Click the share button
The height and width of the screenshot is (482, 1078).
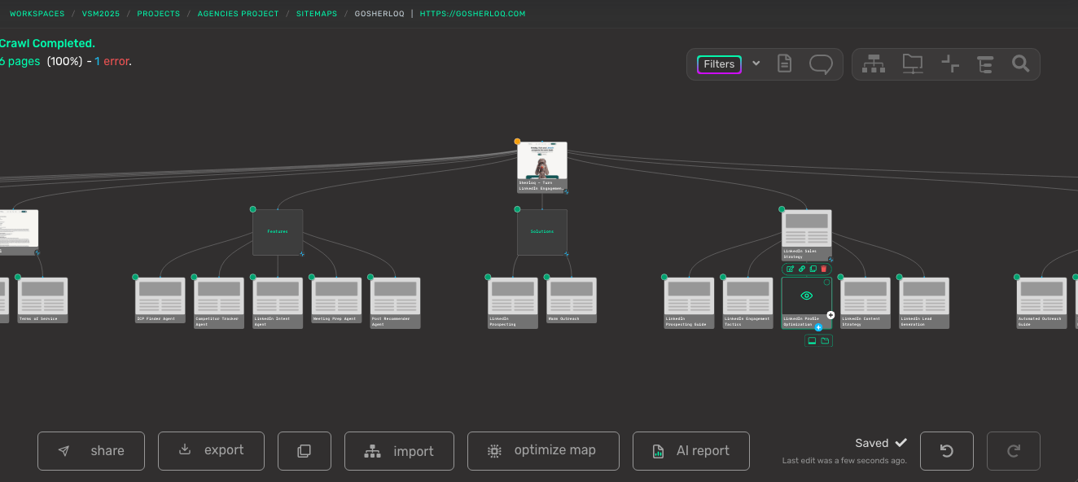click(x=91, y=451)
